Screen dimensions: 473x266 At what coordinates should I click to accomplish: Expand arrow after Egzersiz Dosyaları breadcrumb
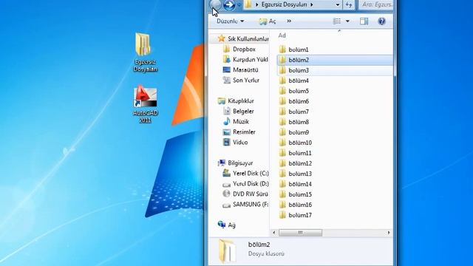(312, 4)
